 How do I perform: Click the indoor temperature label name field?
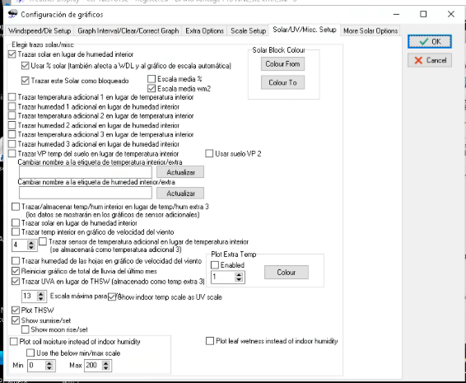pyautogui.click(x=86, y=172)
